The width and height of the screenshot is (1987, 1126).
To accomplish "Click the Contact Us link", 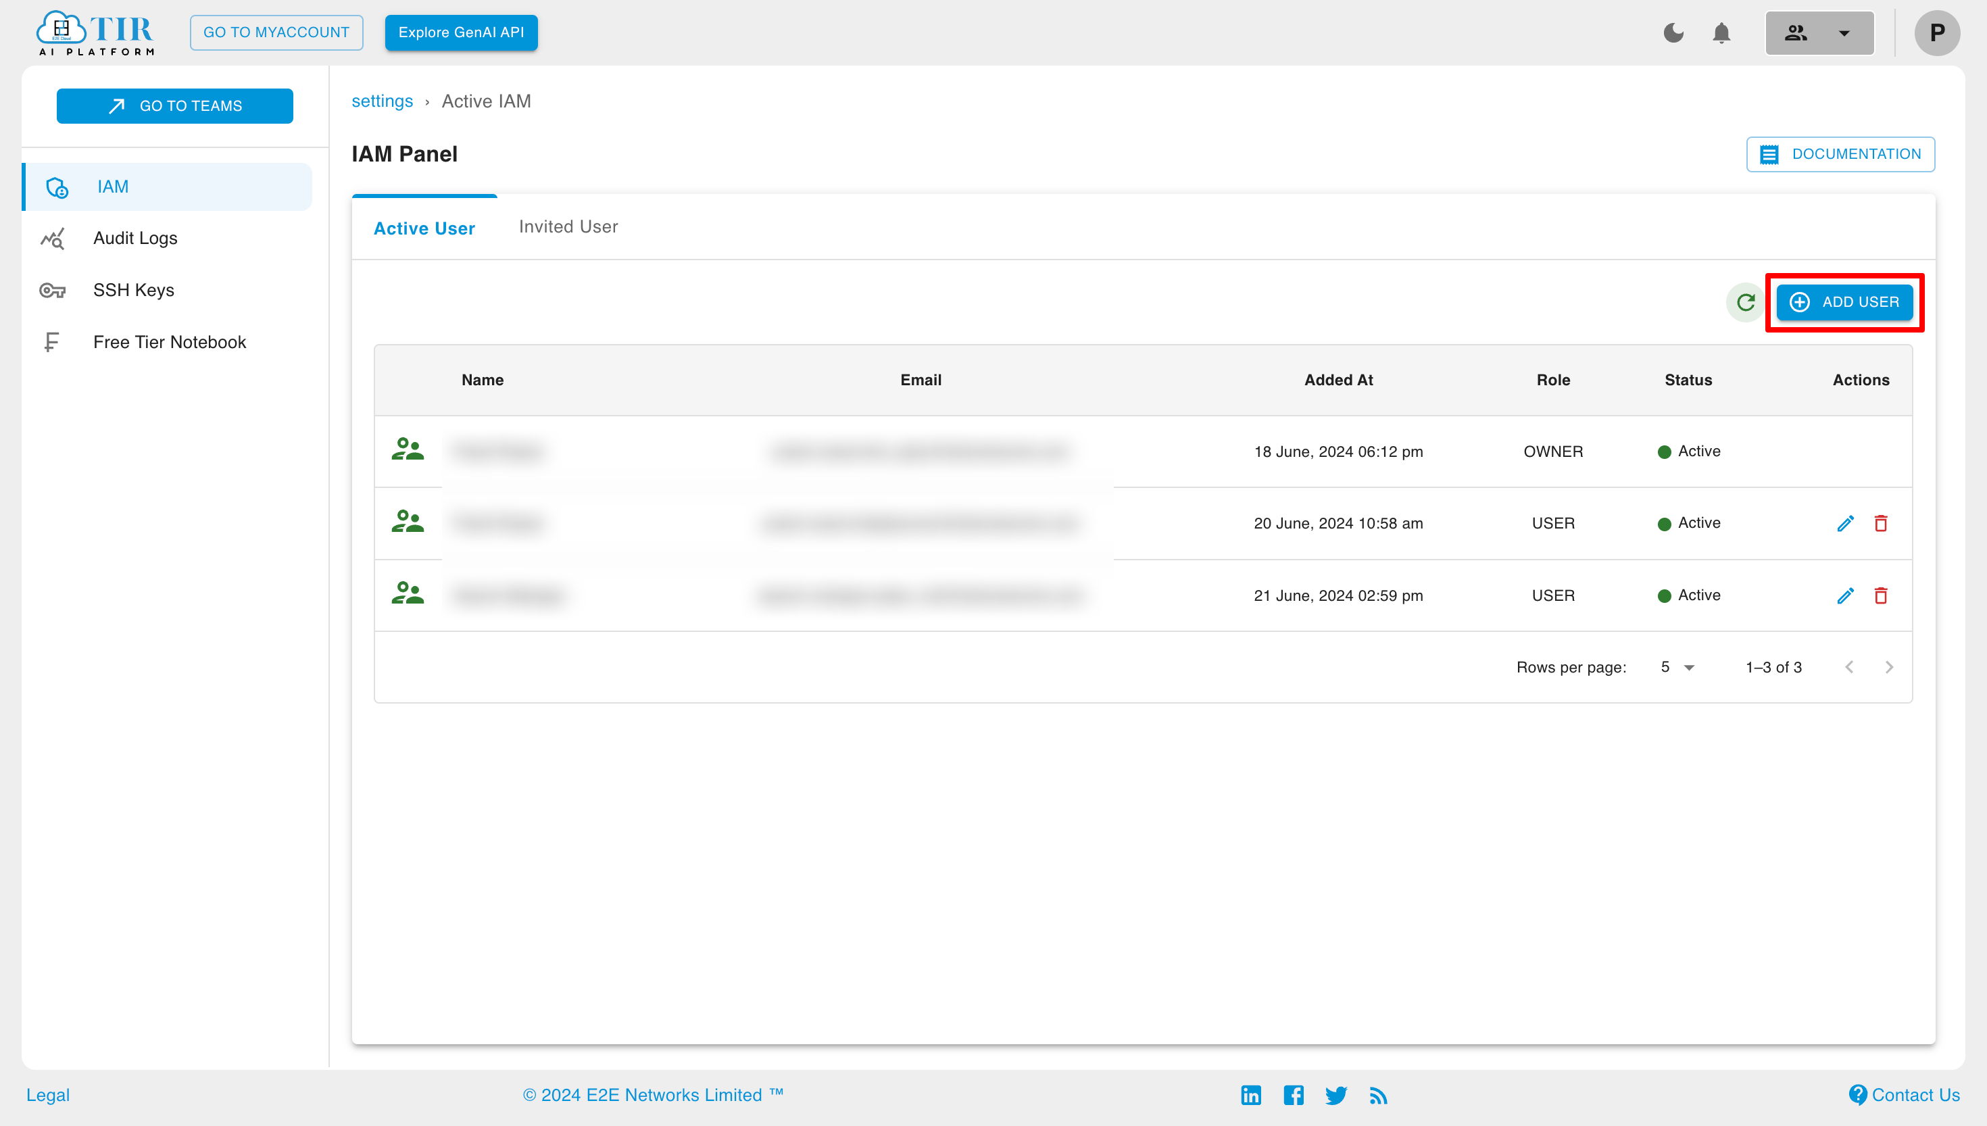I will [x=1903, y=1095].
